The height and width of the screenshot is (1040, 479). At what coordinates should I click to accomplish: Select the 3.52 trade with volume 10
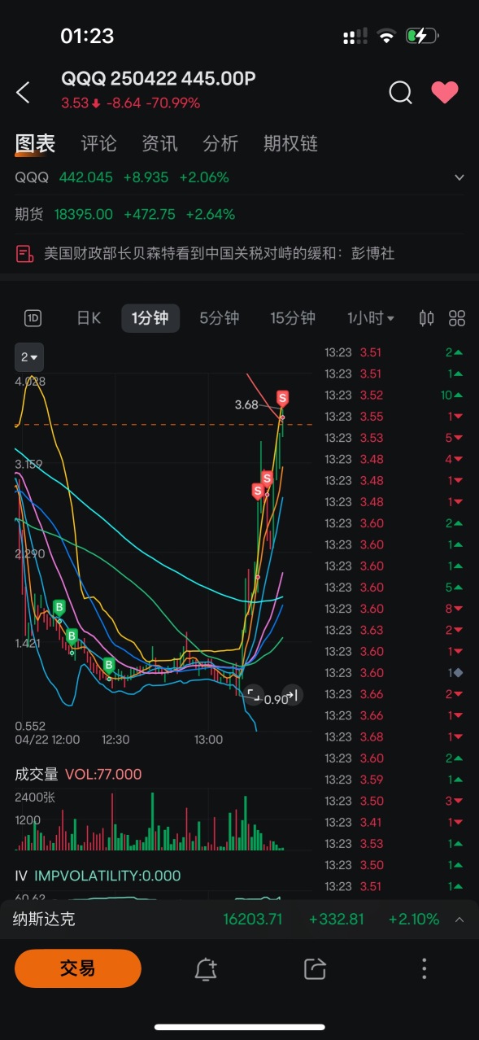(394, 395)
